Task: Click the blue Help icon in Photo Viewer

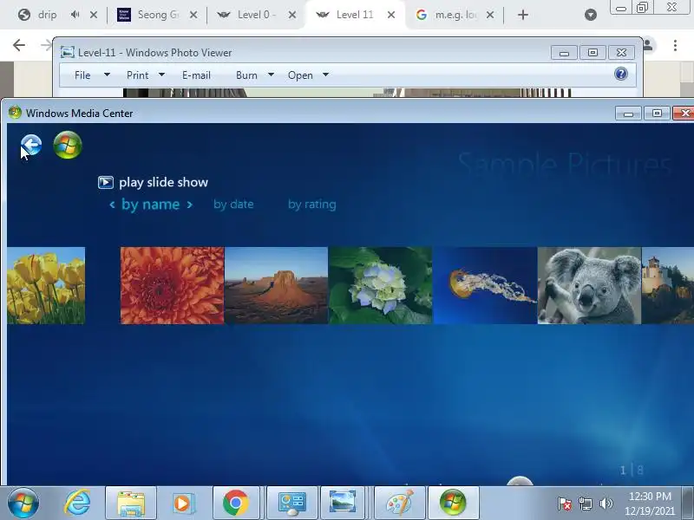Action: point(621,74)
